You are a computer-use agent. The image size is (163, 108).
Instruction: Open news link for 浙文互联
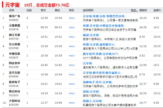coord(72,74)
